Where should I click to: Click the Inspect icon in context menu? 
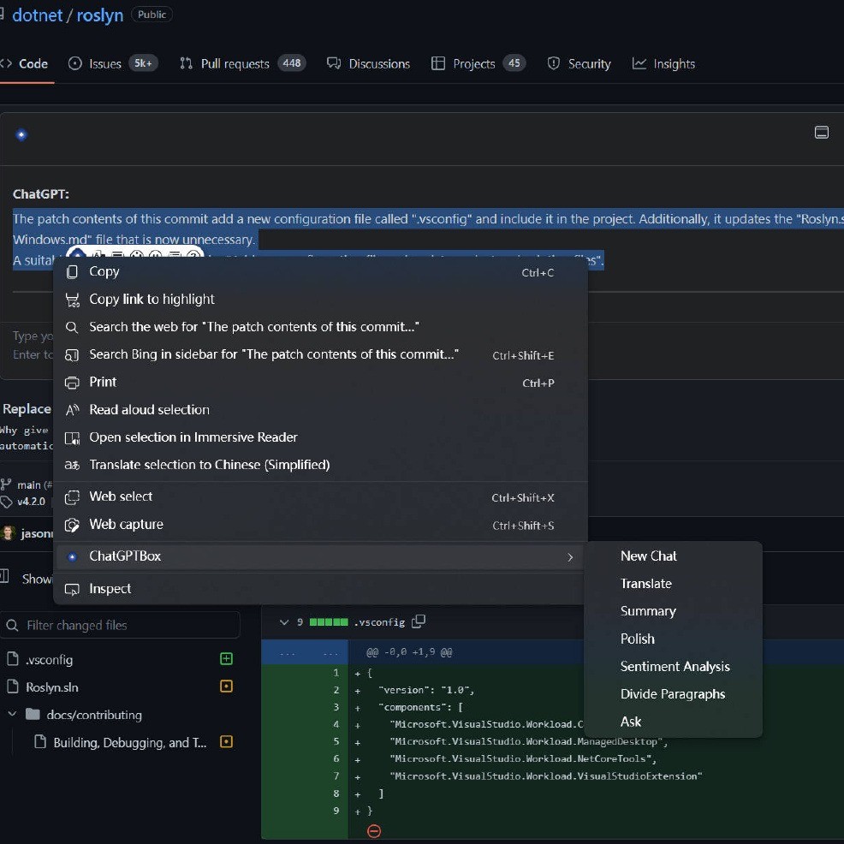click(73, 589)
